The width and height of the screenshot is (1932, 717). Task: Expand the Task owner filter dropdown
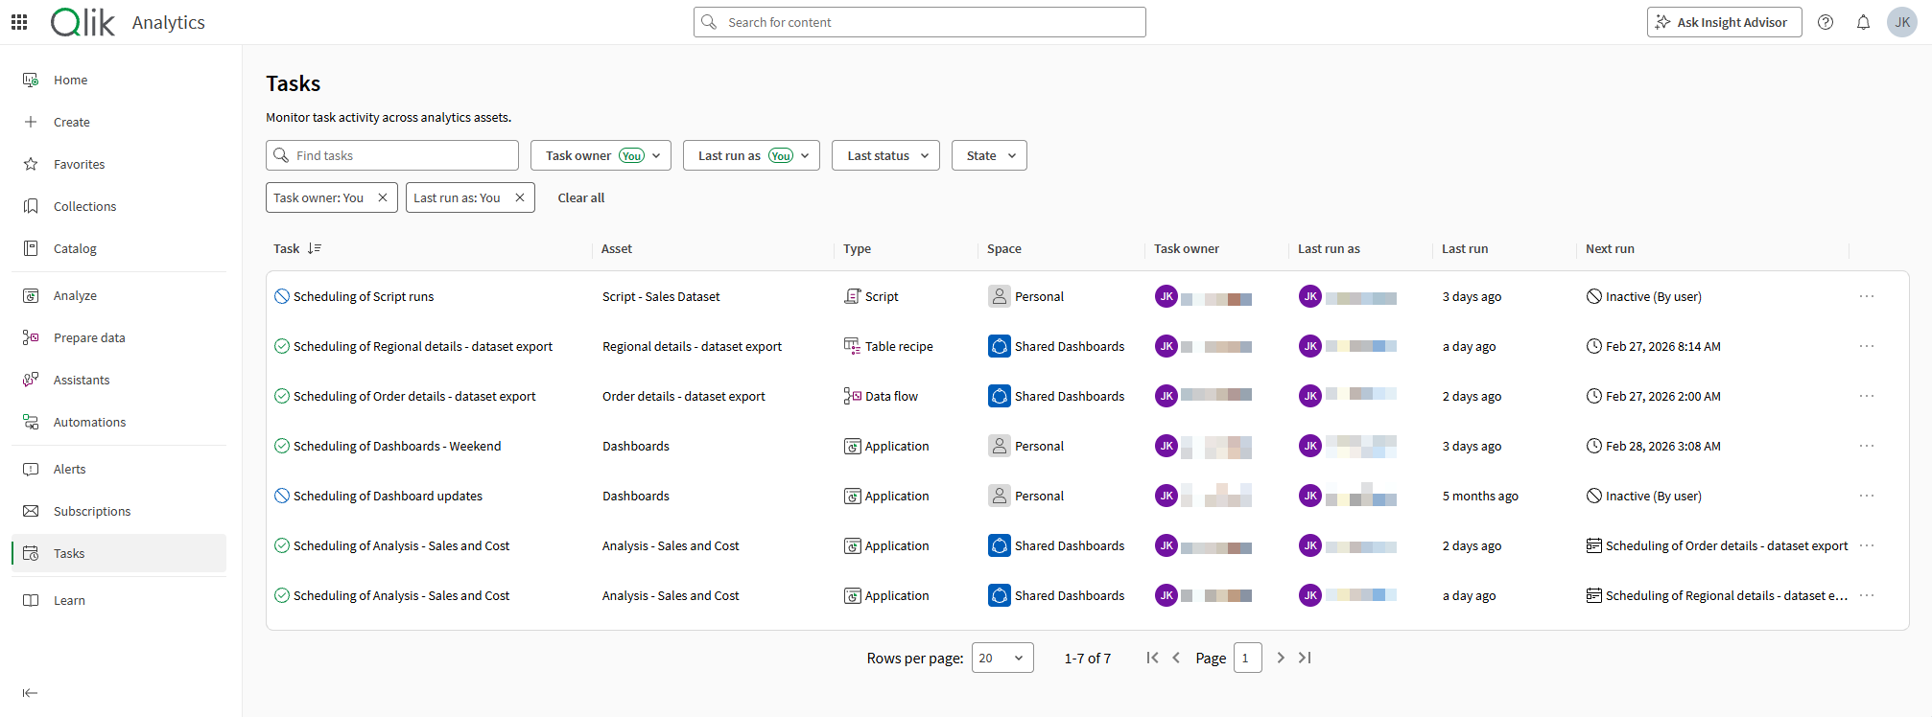pos(601,155)
